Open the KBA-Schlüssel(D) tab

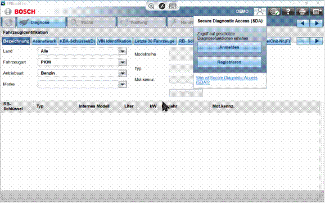pyautogui.click(x=77, y=41)
